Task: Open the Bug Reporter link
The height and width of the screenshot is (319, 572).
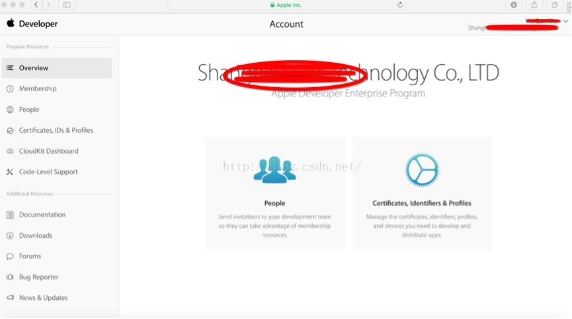Action: pos(38,277)
